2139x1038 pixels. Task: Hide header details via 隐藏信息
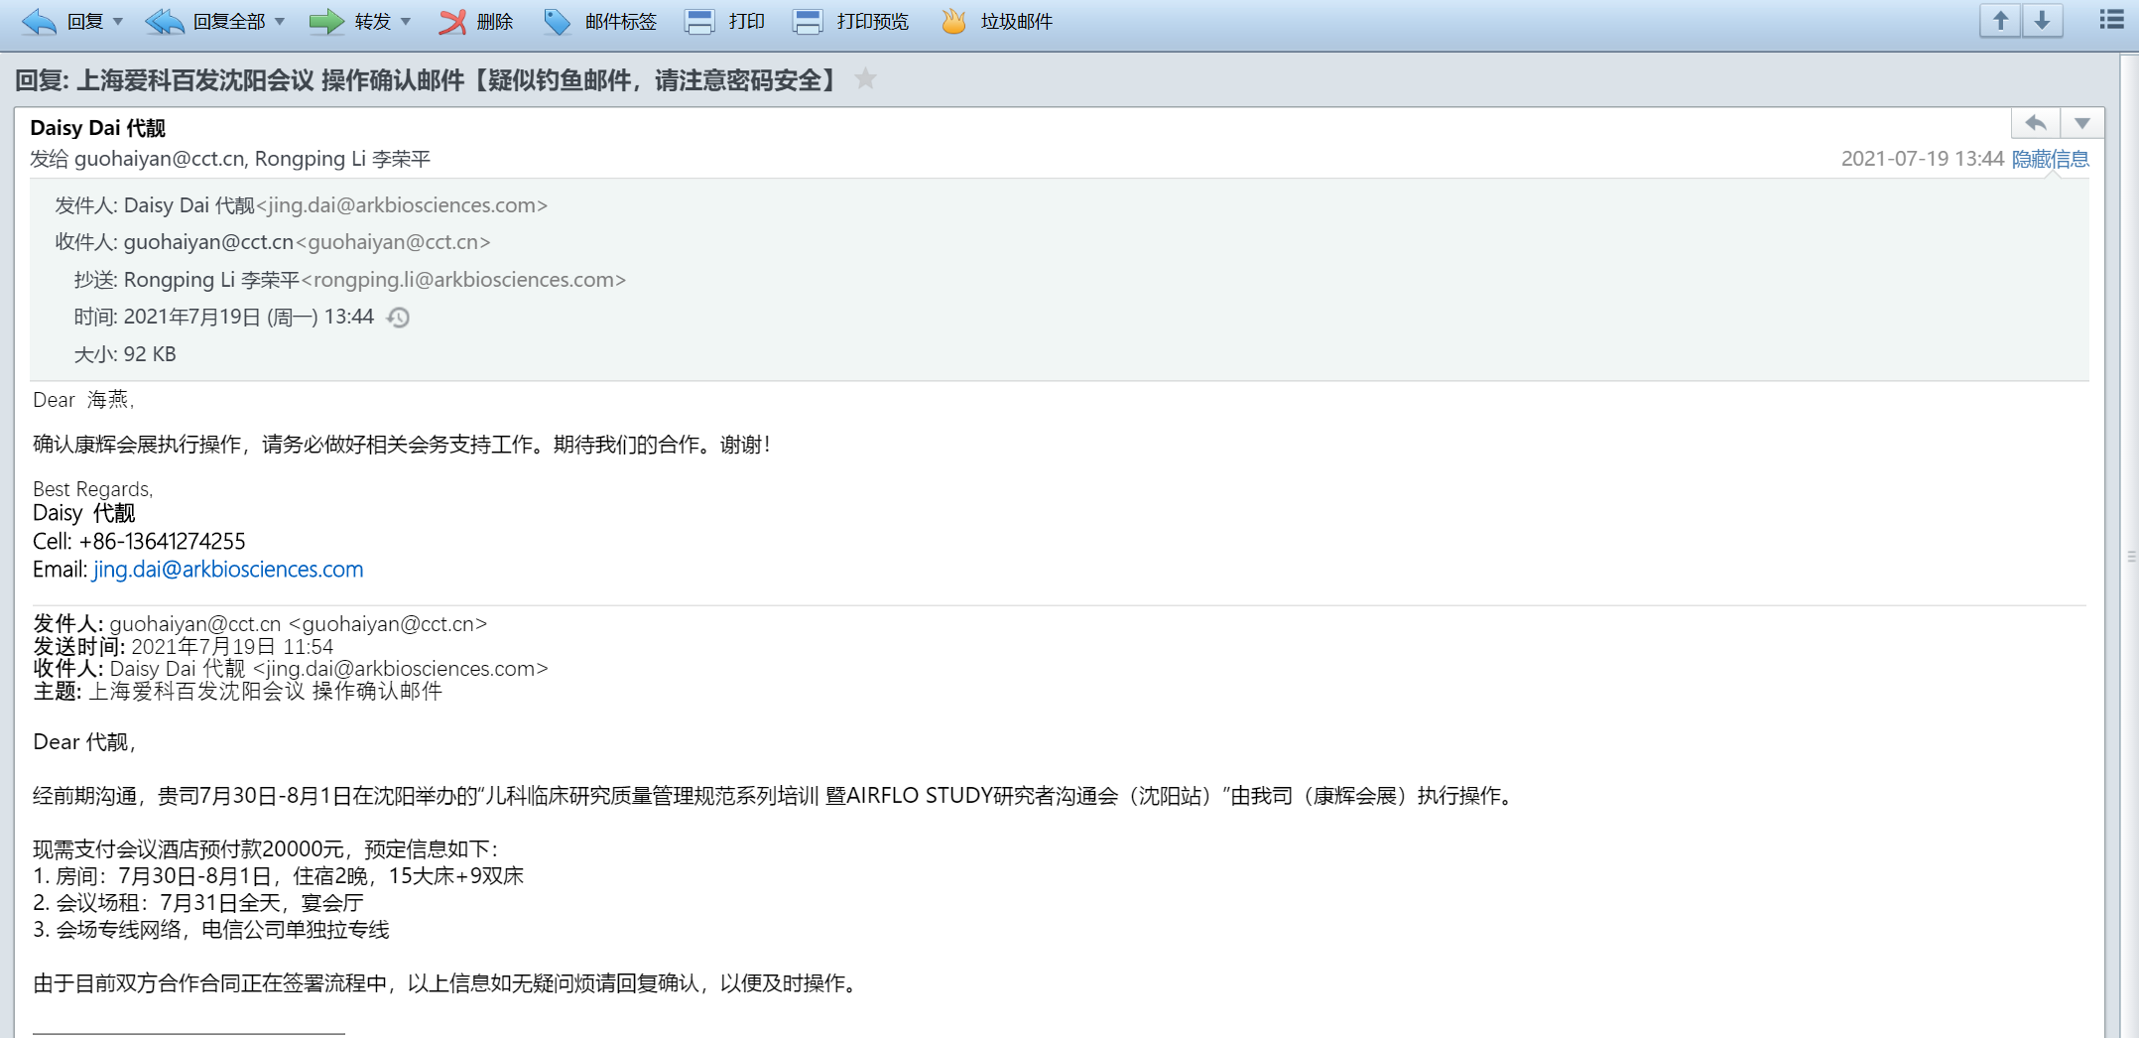(2050, 159)
